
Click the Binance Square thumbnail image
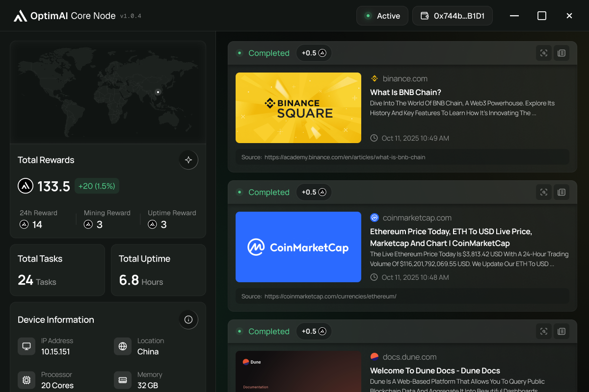(x=298, y=108)
